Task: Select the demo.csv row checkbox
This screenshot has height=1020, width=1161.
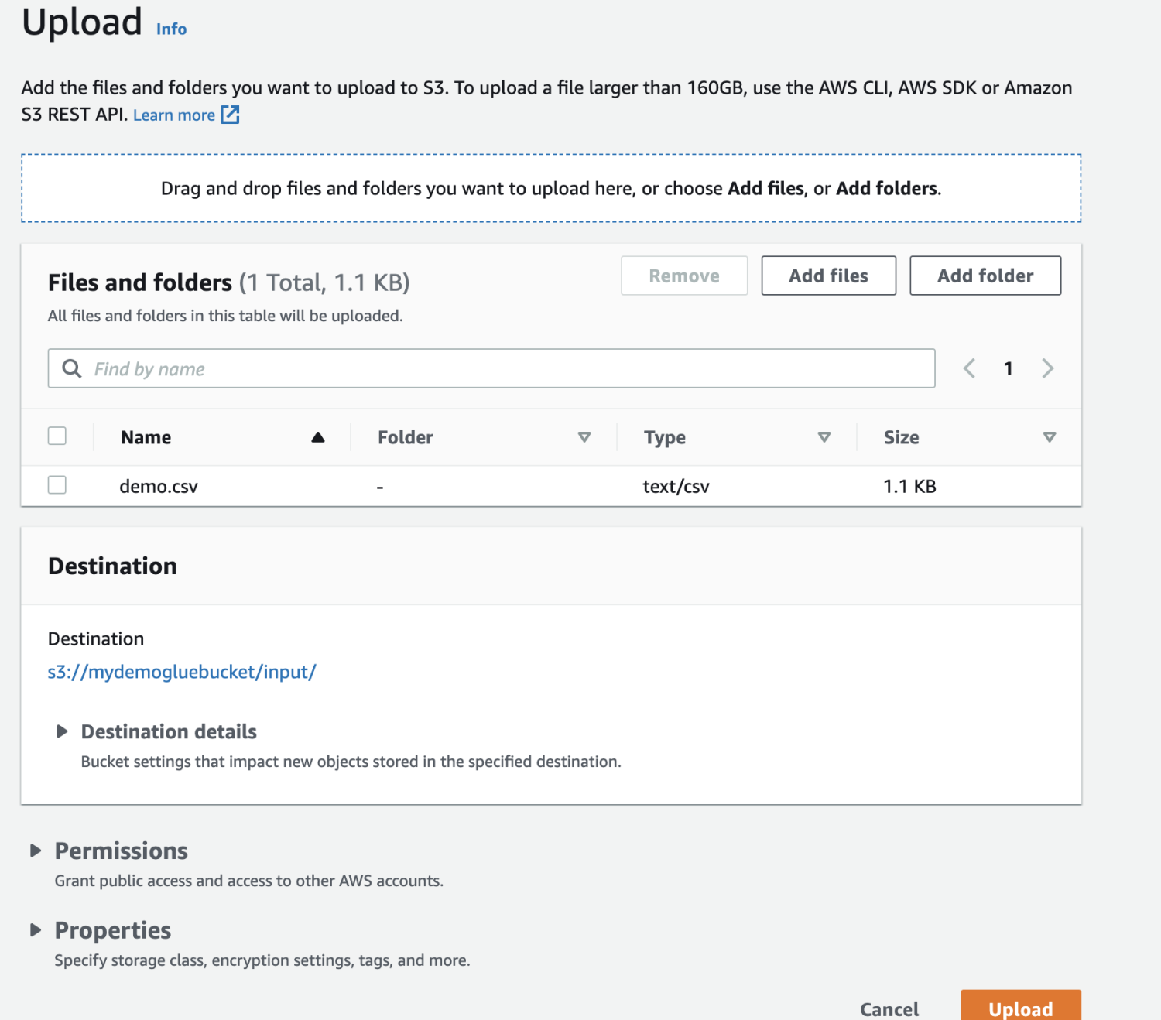Action: pyautogui.click(x=57, y=485)
